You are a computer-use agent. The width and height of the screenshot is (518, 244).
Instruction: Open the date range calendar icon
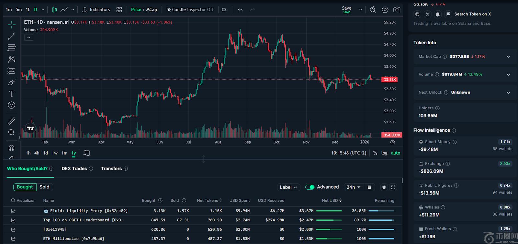coord(86,153)
